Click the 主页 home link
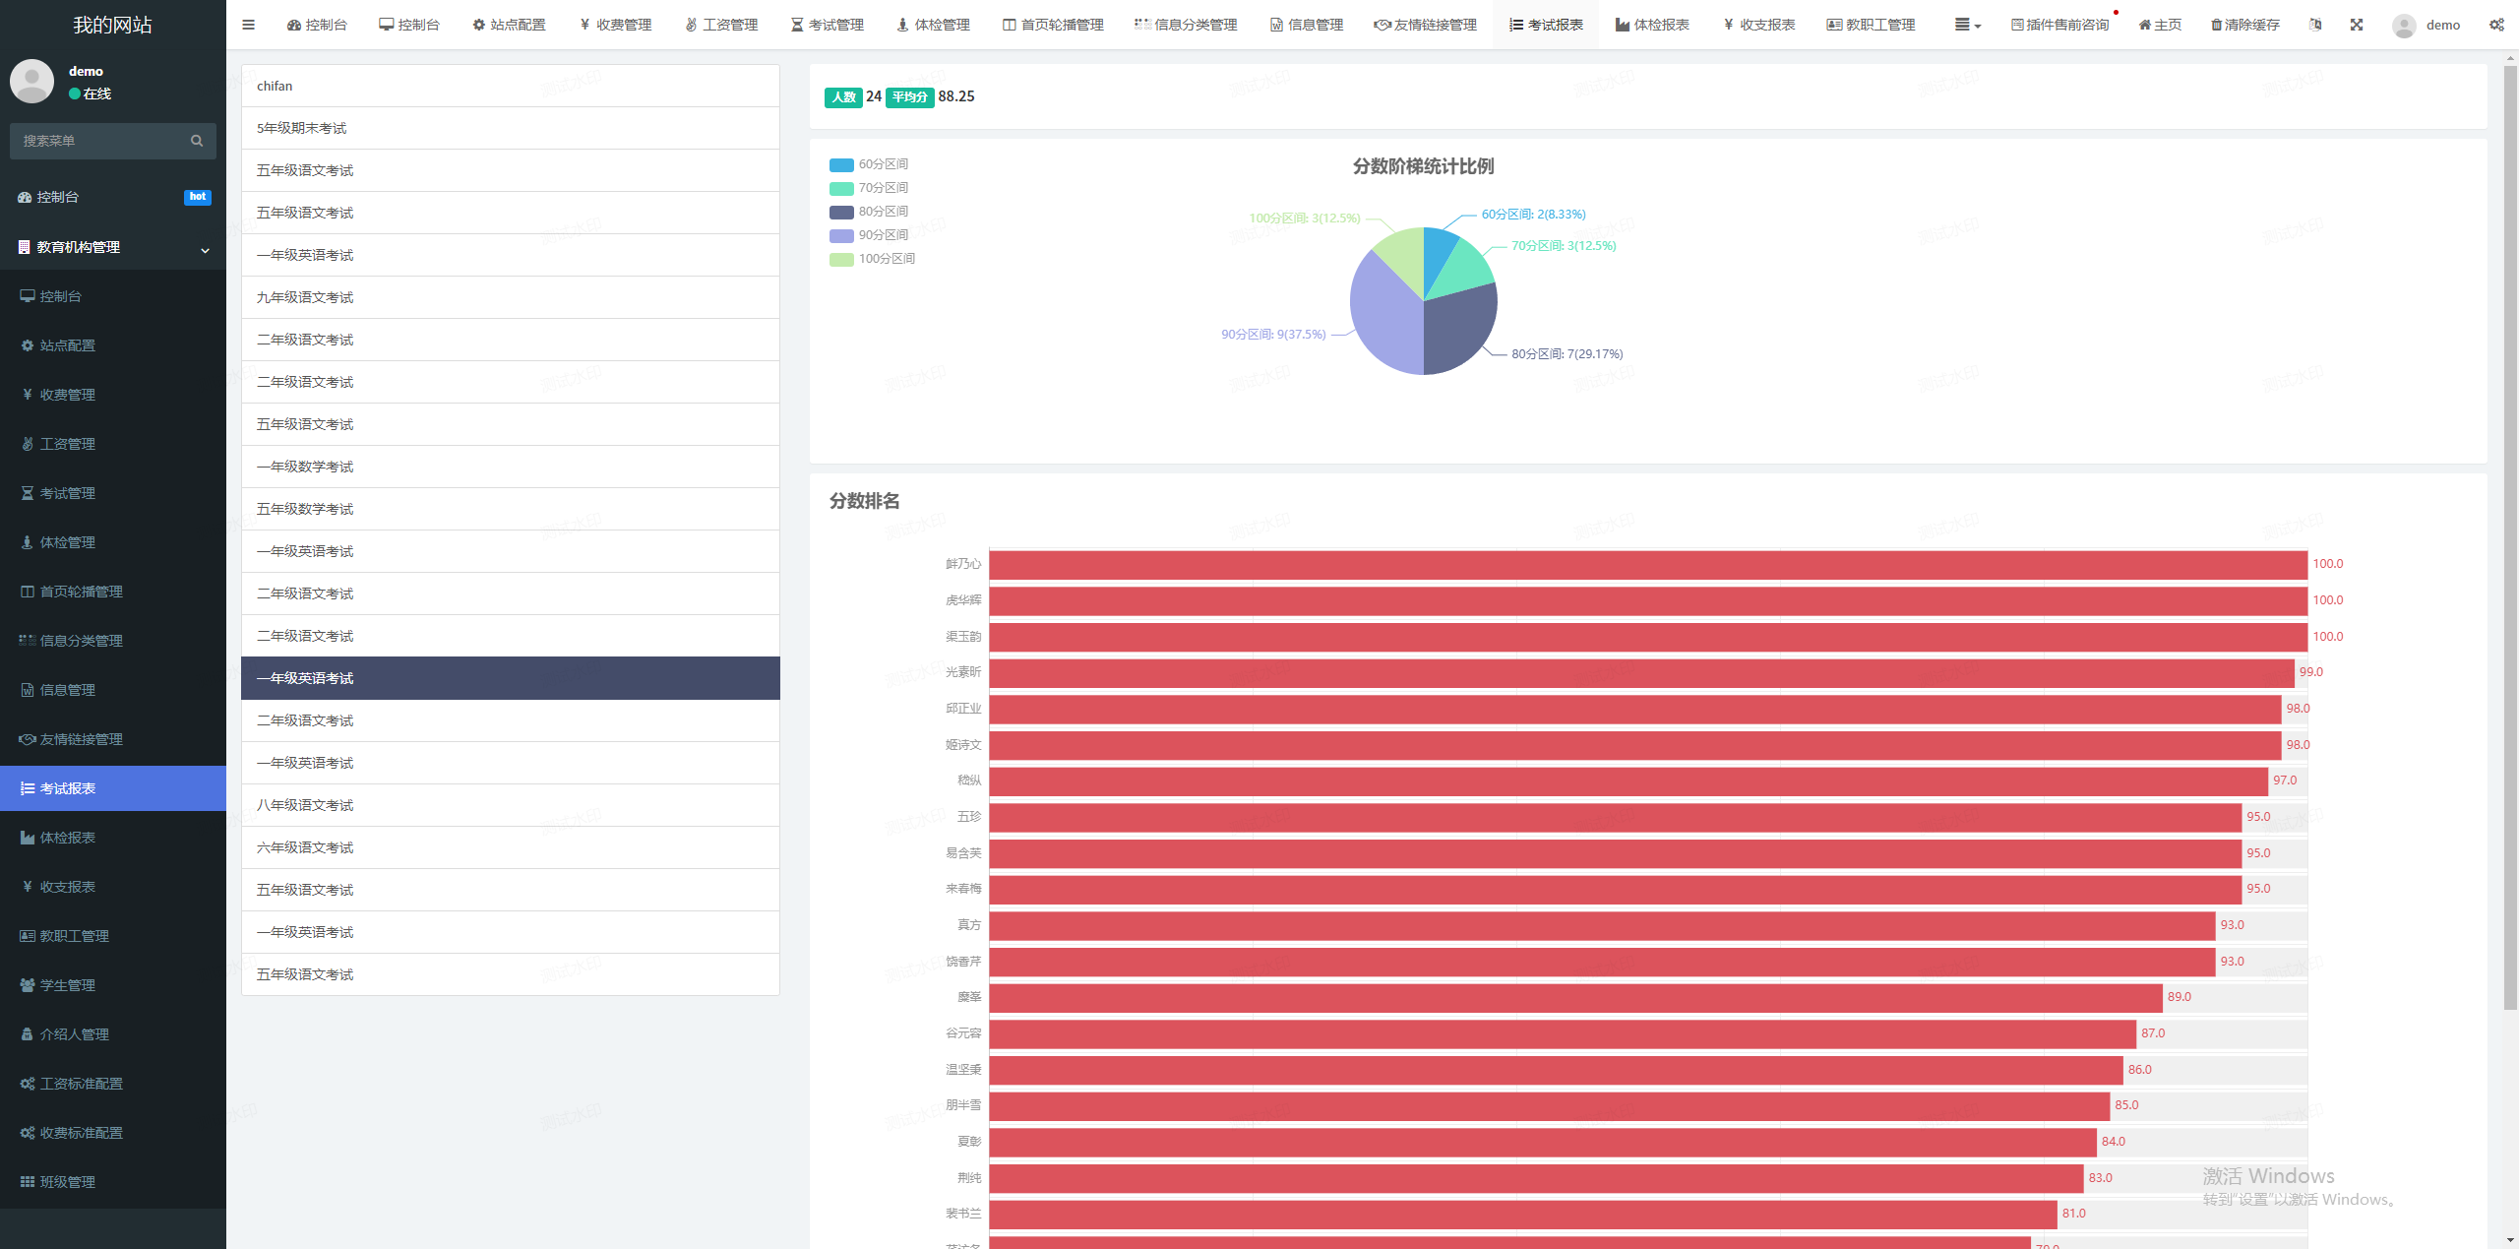 pos(2160,25)
